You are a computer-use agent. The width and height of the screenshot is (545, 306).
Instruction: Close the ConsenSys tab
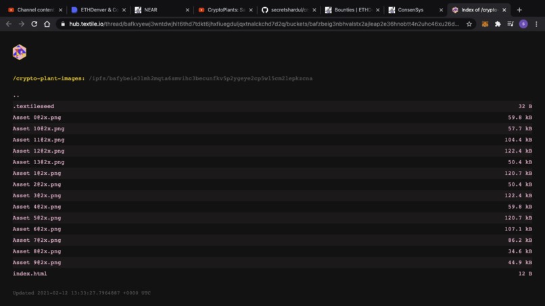click(x=441, y=10)
